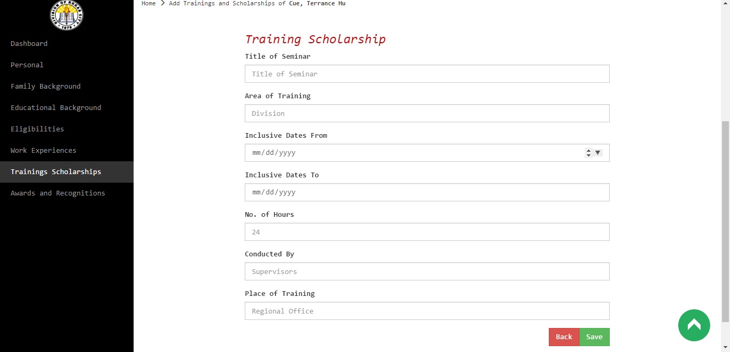Viewport: 730px width, 352px height.
Task: Click the date spinner arrows in Dates From
Action: point(588,153)
